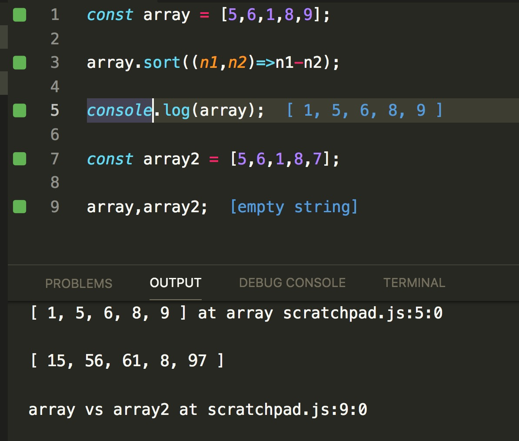The height and width of the screenshot is (441, 519).
Task: Click the green square in line 9's gutter
Action: pyautogui.click(x=19, y=207)
